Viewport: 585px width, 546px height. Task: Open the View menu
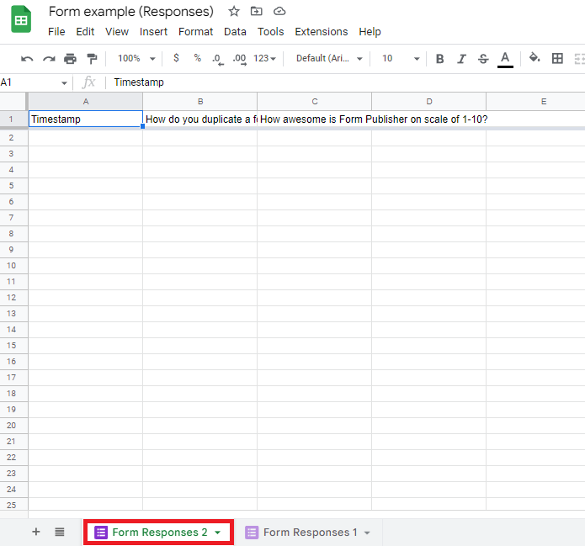tap(117, 32)
